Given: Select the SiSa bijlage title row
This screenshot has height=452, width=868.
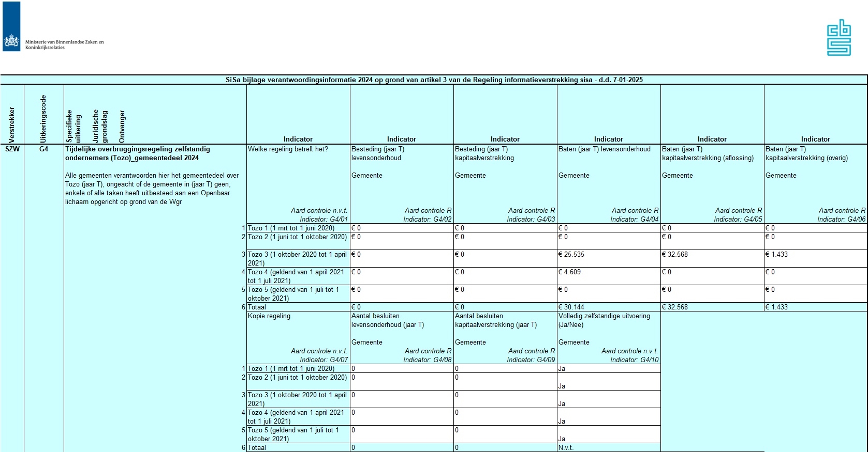Looking at the screenshot, I should click(434, 80).
